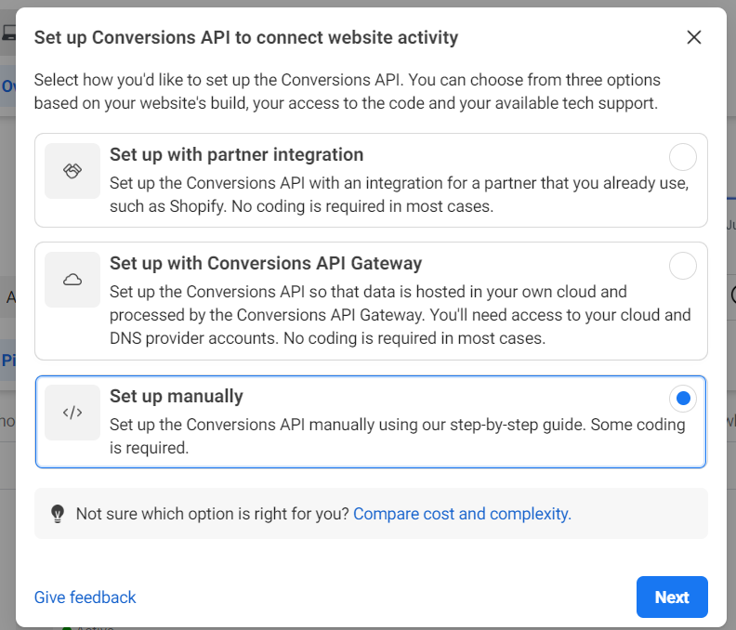The width and height of the screenshot is (736, 630).
Task: Select the partner integration radio button
Action: point(683,157)
